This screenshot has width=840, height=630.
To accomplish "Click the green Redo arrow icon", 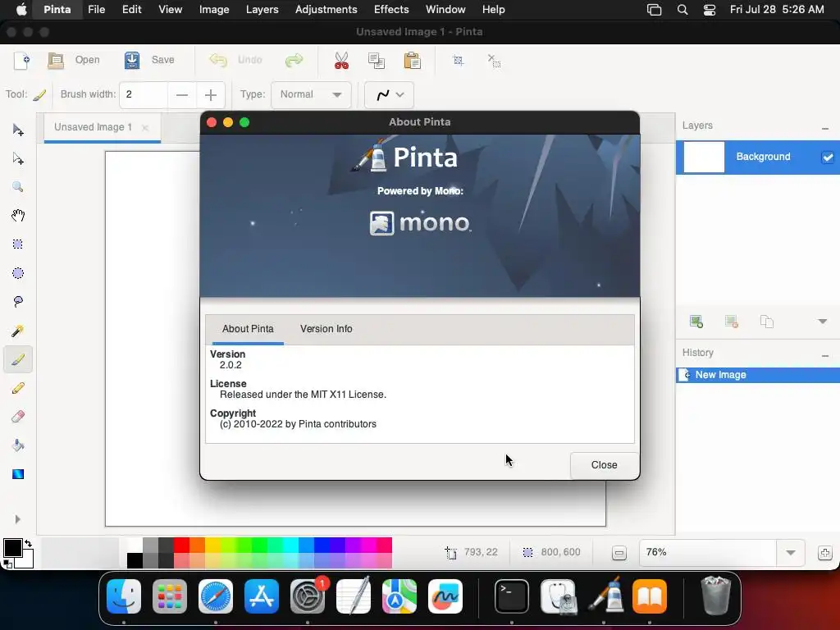I will (294, 60).
